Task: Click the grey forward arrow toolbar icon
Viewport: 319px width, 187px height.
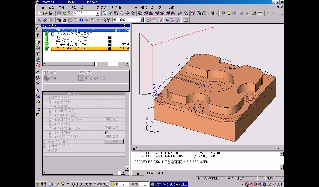Action: 247,13
